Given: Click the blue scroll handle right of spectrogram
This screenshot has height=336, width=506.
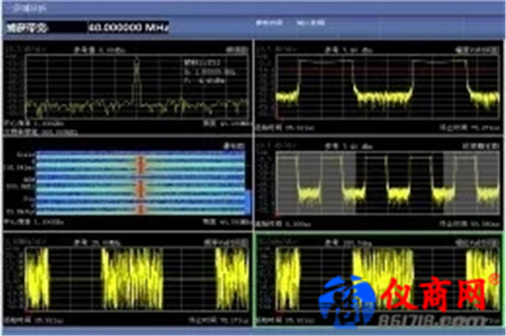Looking at the screenshot, I should click(x=247, y=202).
